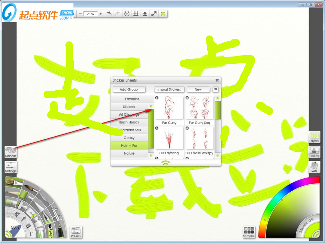Expand the tool Presets panel
Viewport: 325px width, 243px height.
click(x=76, y=232)
